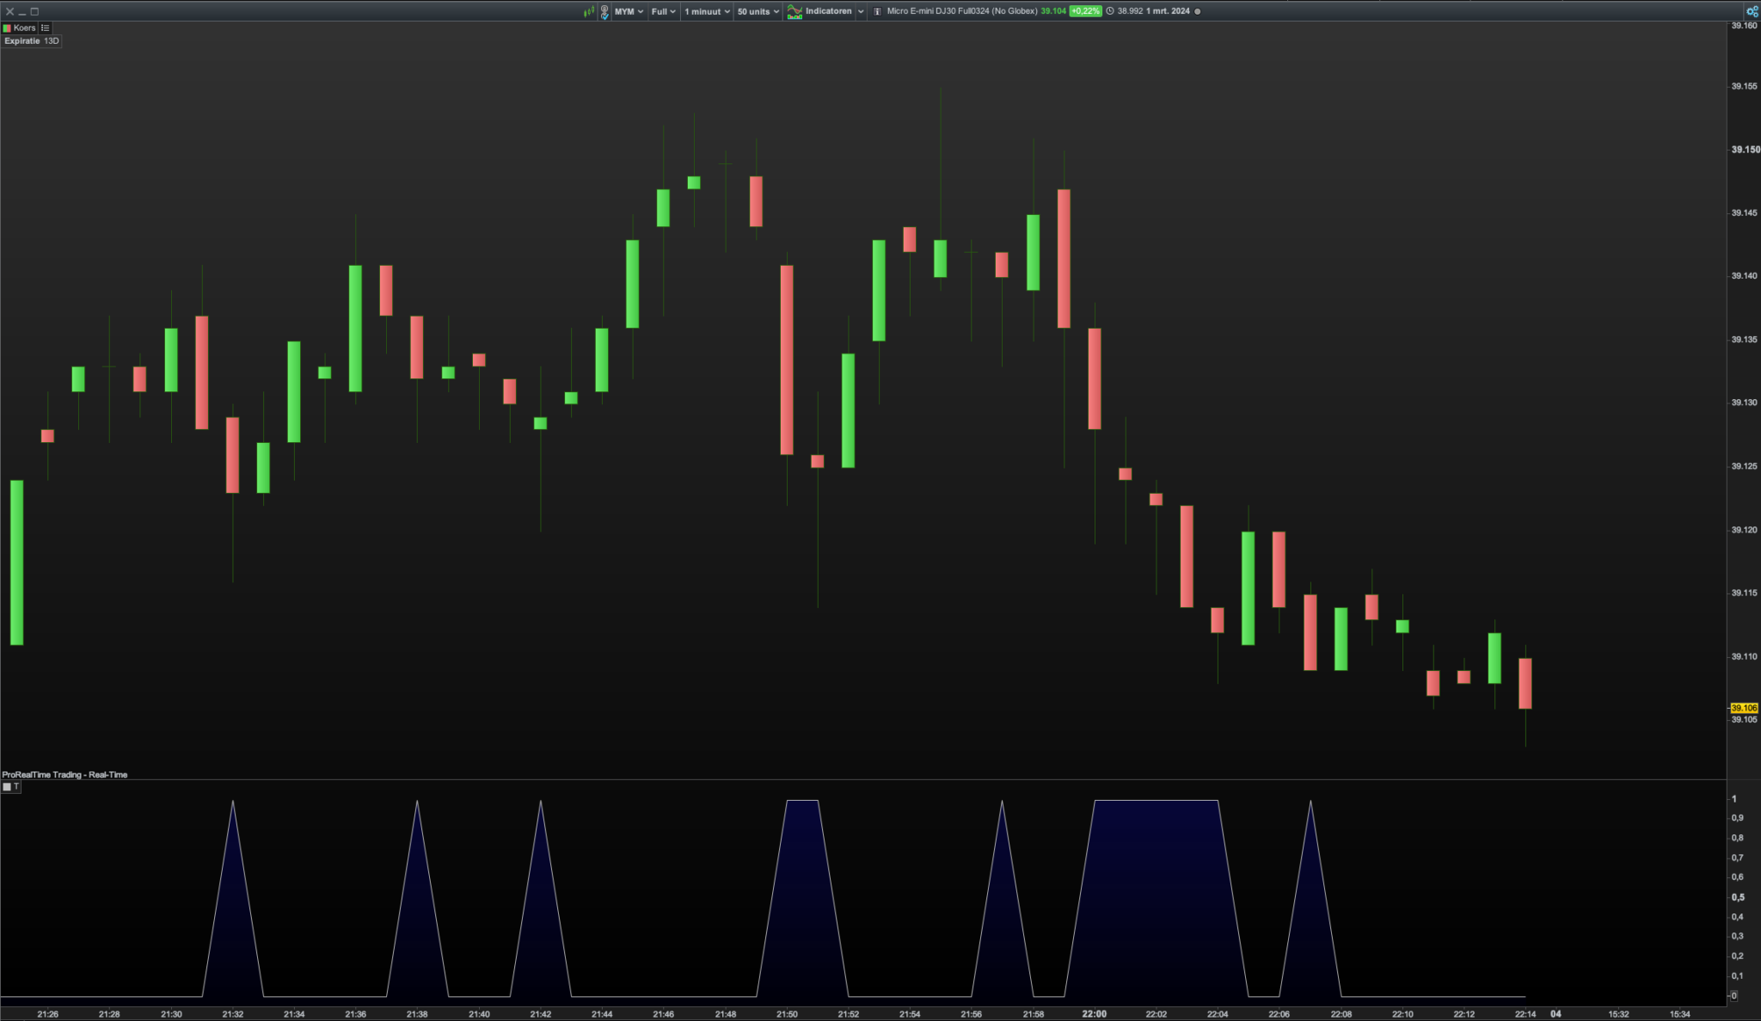1761x1021 pixels.
Task: Click the trader account checkmark icon
Action: pos(604,11)
